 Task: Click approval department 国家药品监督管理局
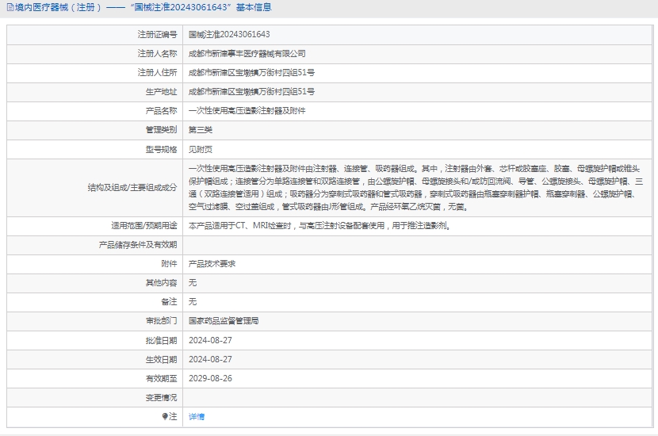pyautogui.click(x=224, y=321)
